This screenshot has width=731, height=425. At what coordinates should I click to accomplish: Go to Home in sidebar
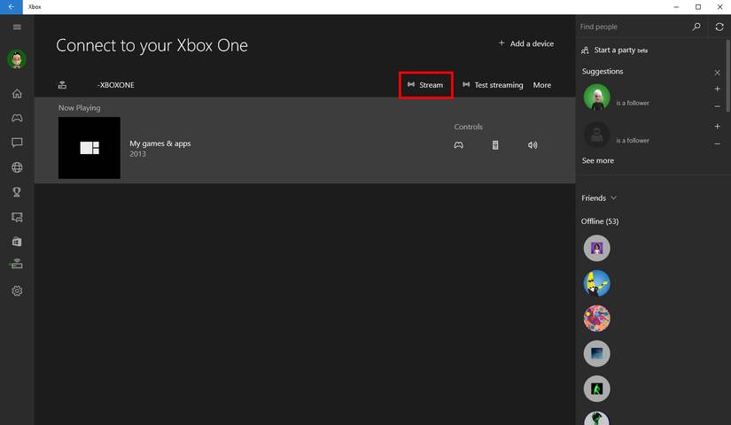[17, 94]
